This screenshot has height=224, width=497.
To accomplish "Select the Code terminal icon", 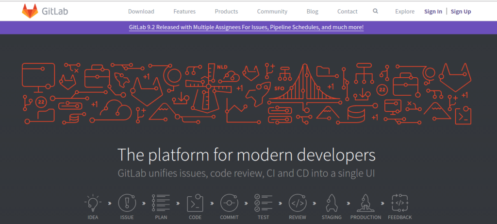I will click(x=195, y=202).
